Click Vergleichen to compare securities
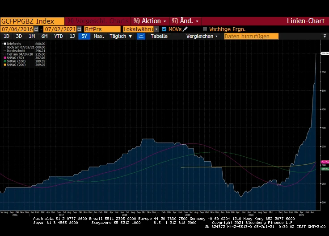 click(x=202, y=36)
